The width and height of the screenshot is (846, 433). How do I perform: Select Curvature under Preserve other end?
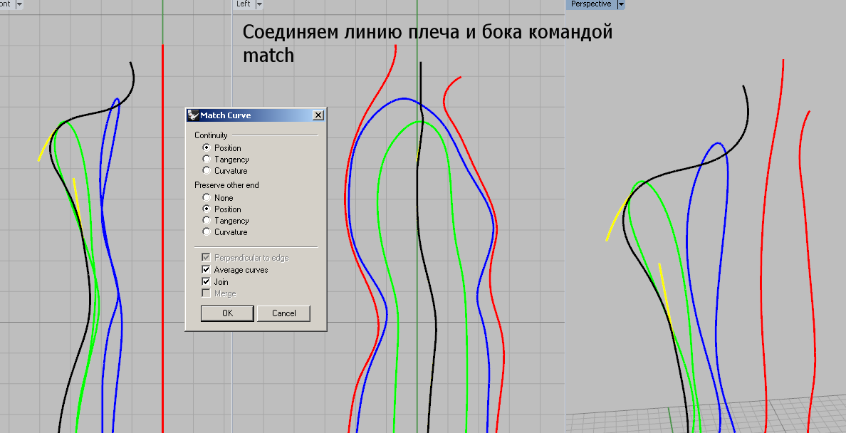[206, 231]
